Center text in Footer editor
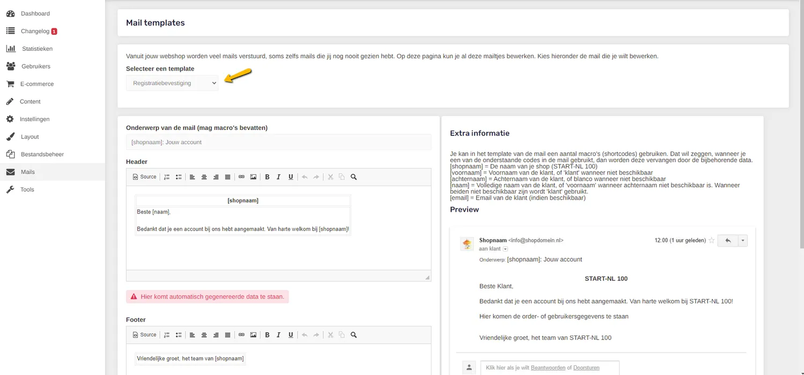 coord(204,335)
